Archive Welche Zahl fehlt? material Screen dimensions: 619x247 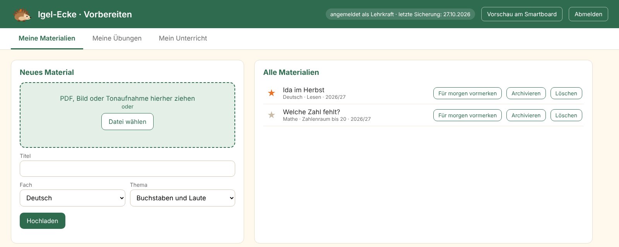526,115
